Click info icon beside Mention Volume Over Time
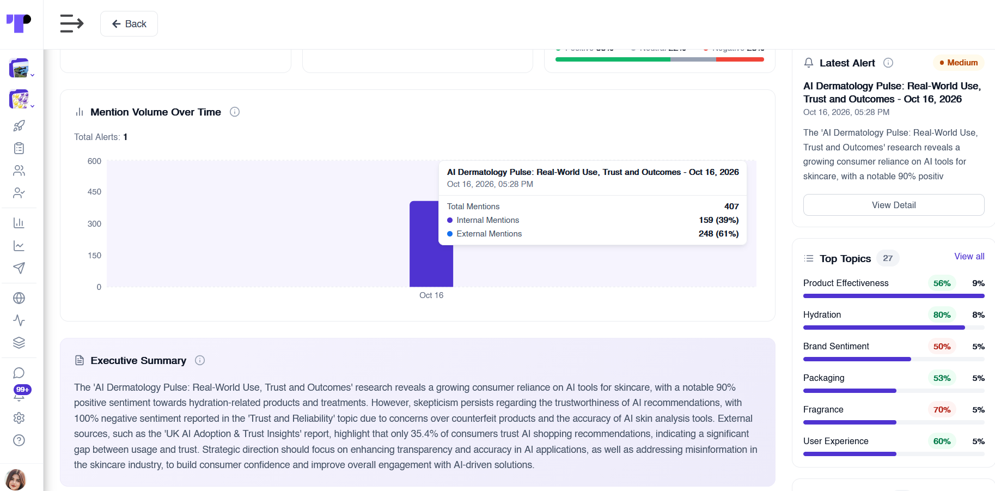This screenshot has width=995, height=491. (235, 112)
